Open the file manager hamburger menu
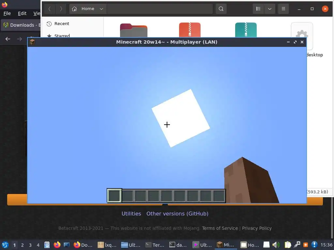The width and height of the screenshot is (334, 250). pos(283,9)
